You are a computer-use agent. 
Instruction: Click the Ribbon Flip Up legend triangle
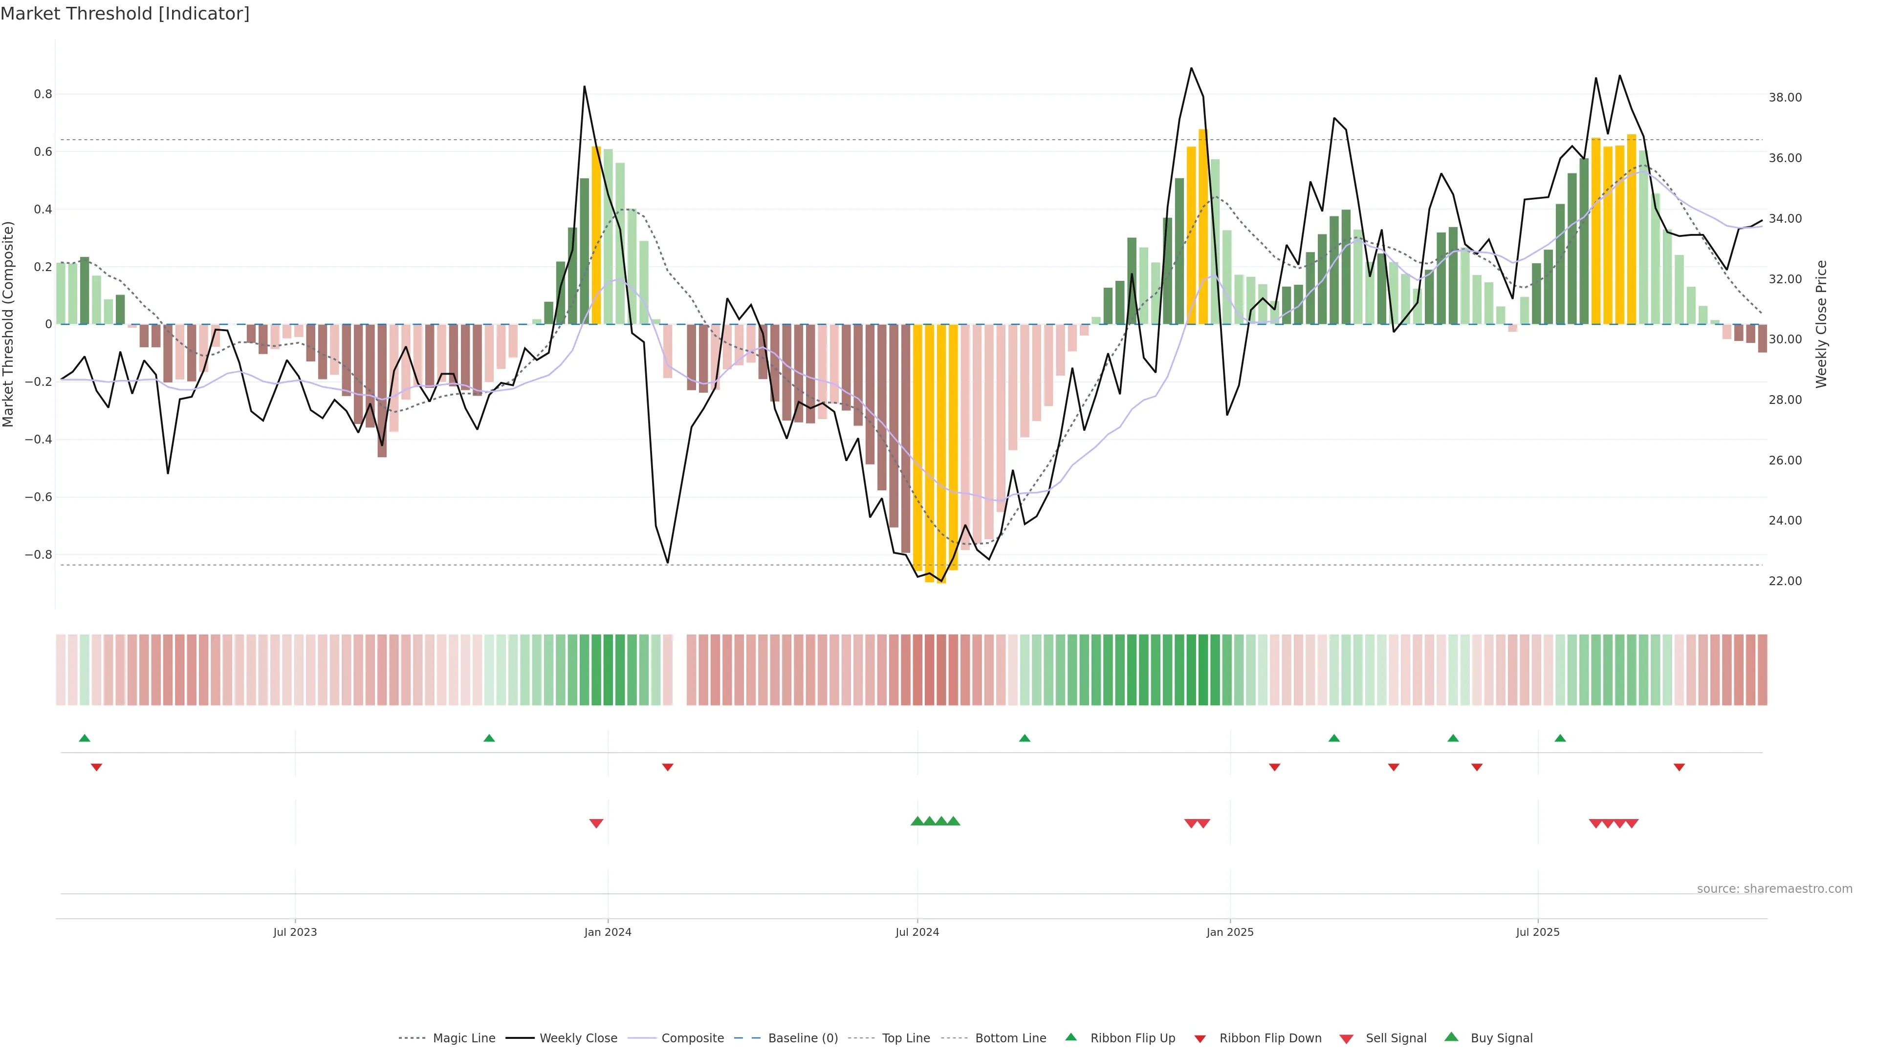1070,1037
